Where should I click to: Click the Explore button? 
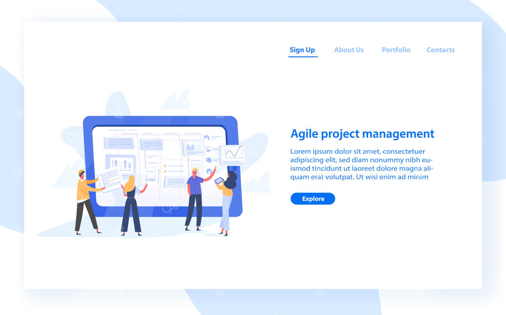point(313,199)
